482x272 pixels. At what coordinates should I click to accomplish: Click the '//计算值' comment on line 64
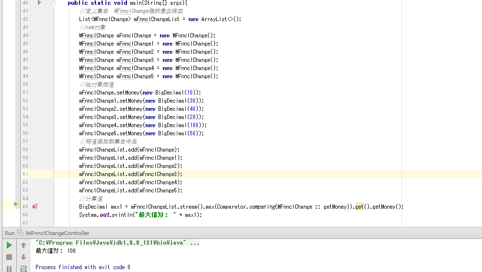[91, 199]
